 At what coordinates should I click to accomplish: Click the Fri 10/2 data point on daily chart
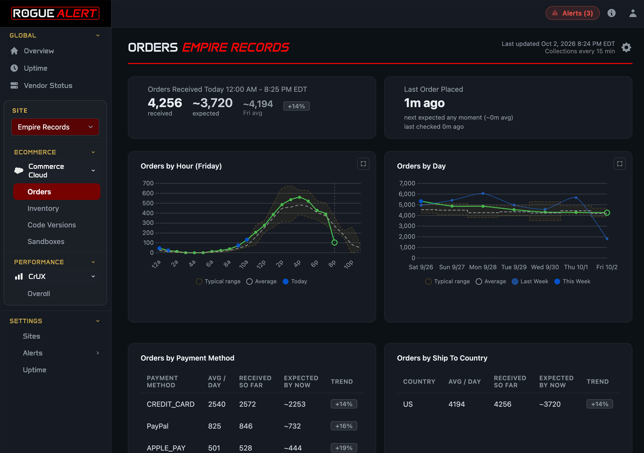click(607, 213)
